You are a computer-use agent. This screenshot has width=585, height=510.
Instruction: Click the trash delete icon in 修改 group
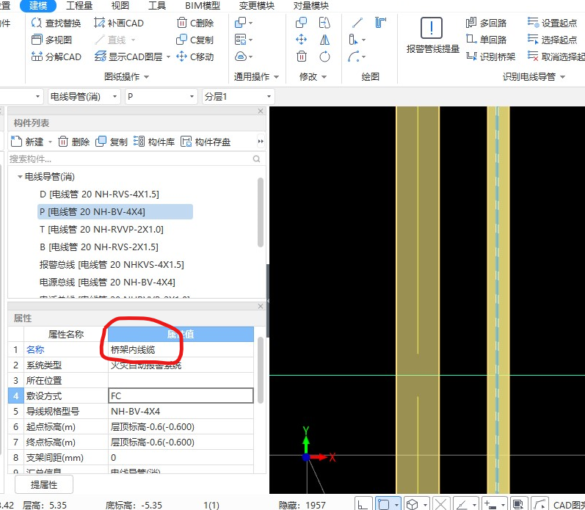pyautogui.click(x=302, y=57)
